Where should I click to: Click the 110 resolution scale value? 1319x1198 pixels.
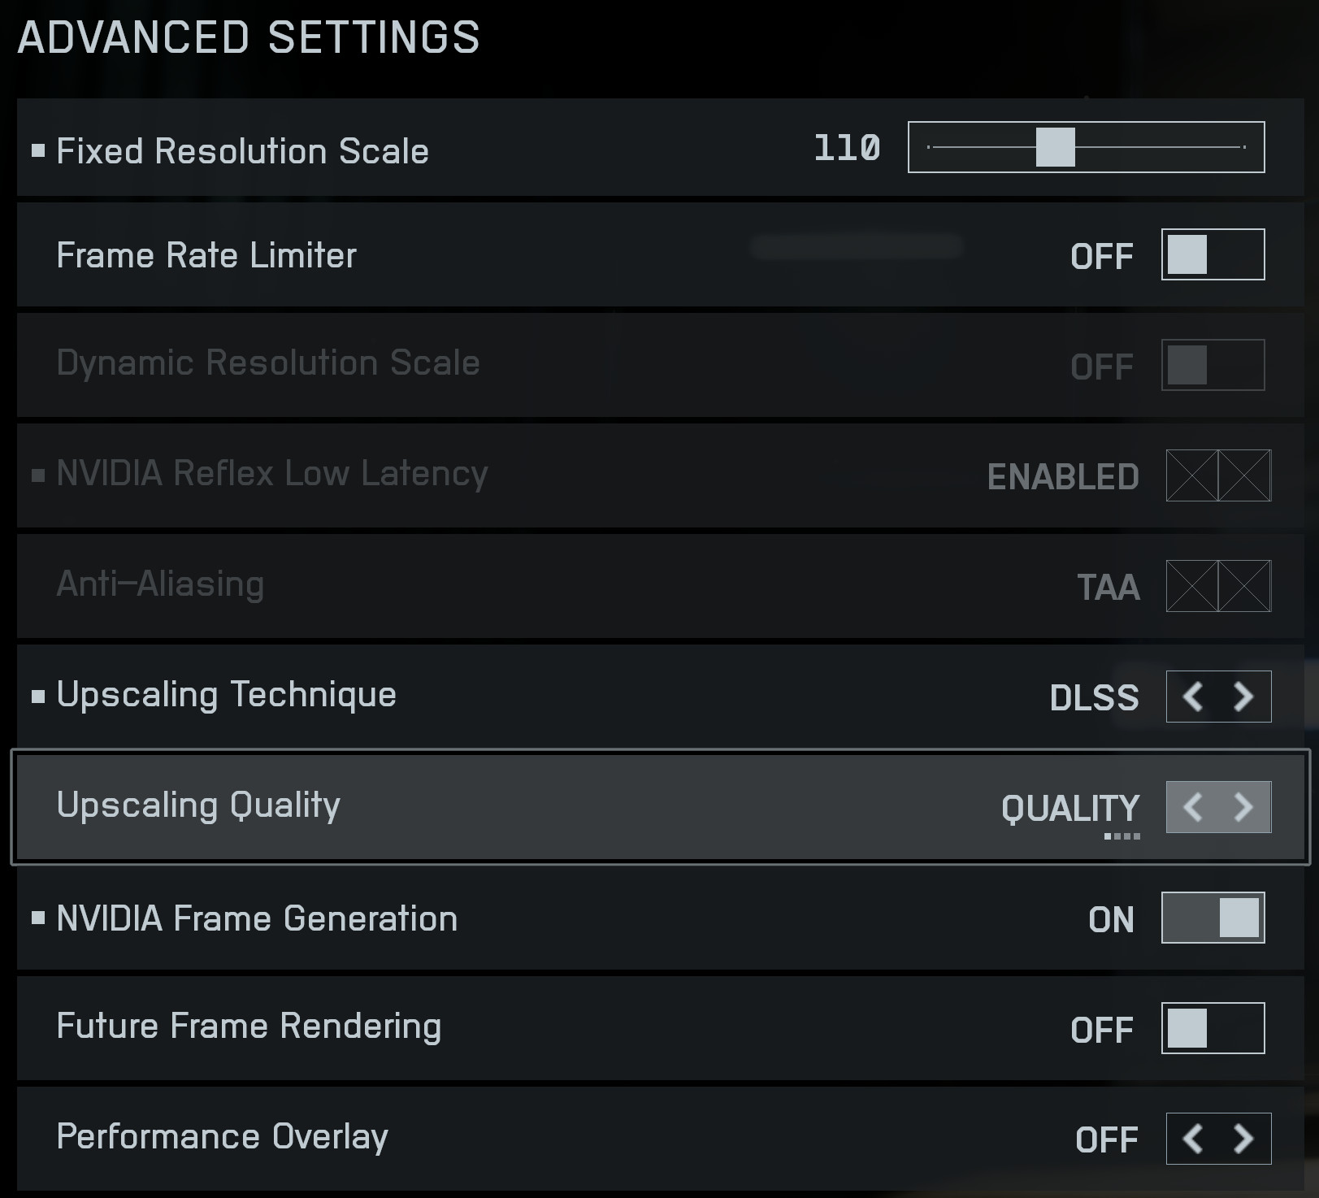(847, 149)
